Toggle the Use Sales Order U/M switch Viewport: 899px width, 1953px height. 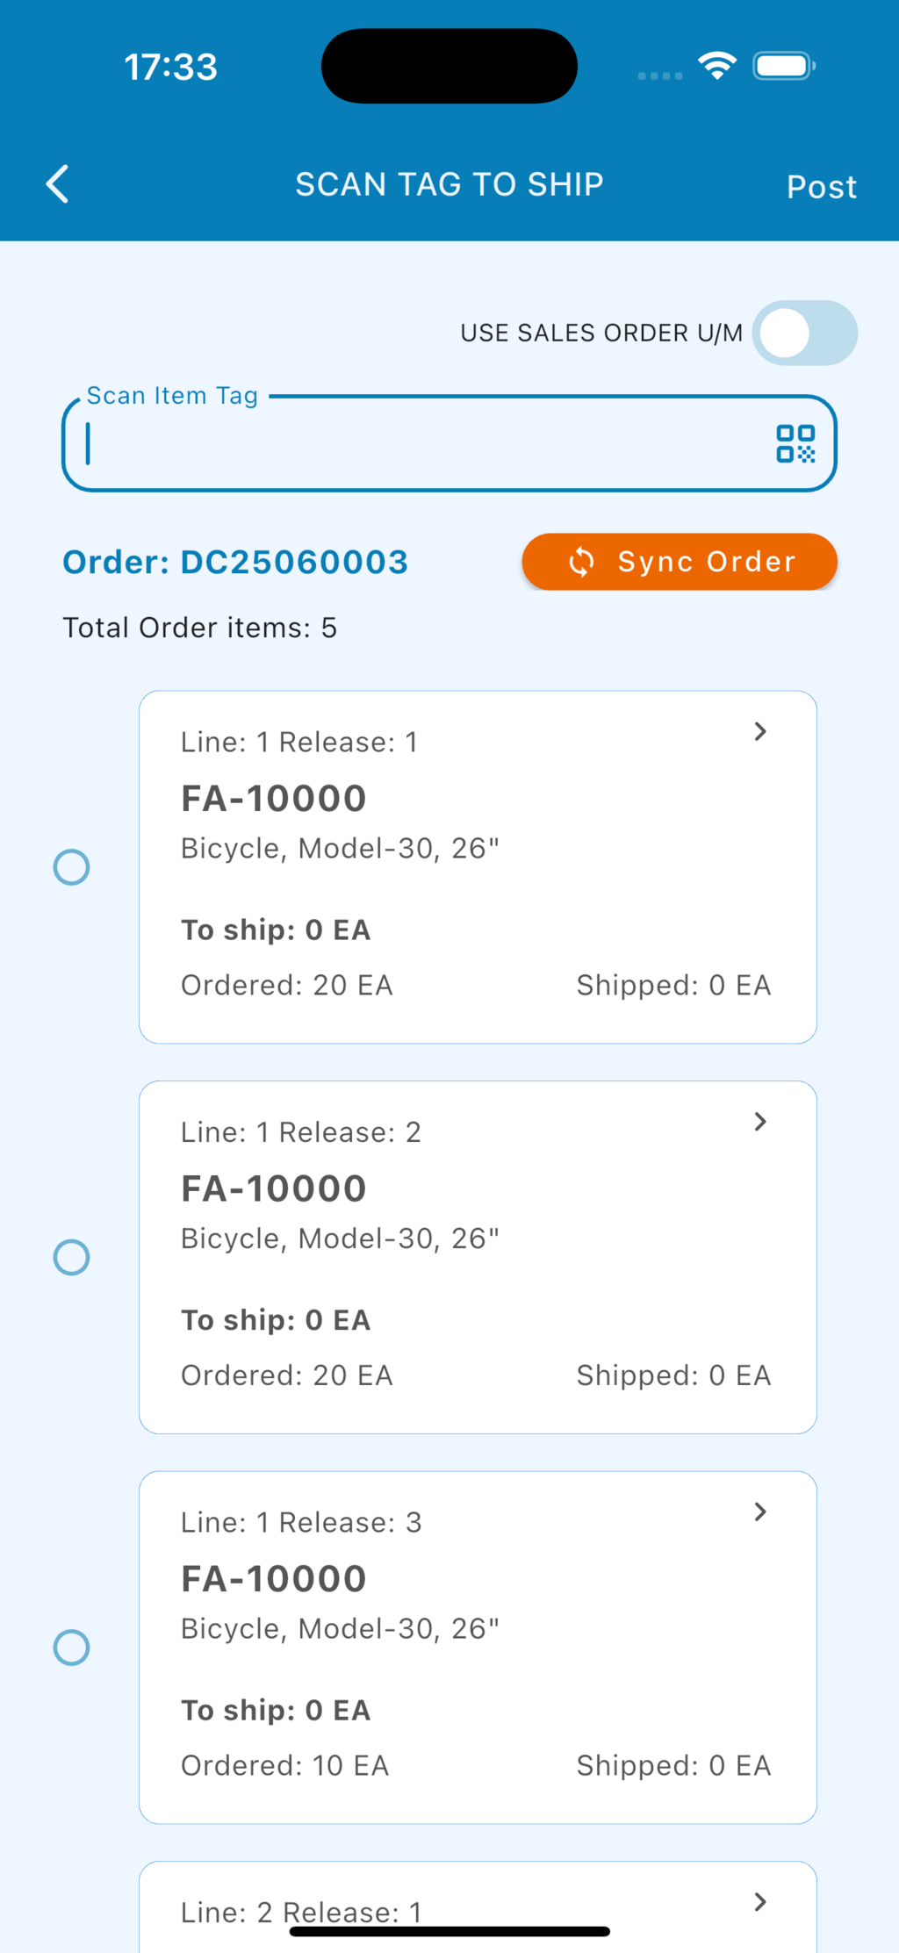coord(804,334)
